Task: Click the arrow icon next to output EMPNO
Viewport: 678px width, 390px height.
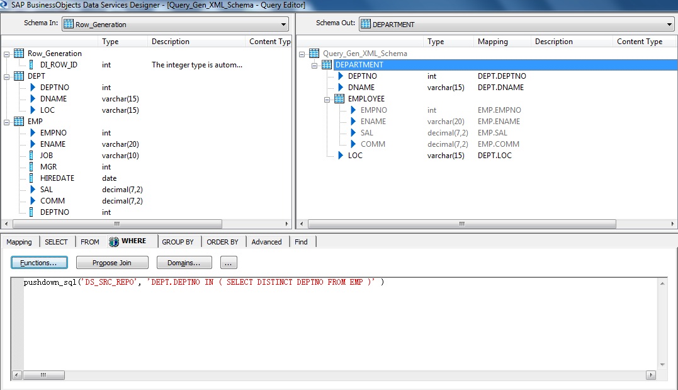Action: click(x=353, y=110)
